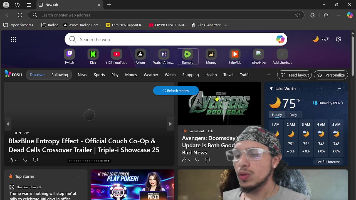Click the carousel pagination dots

click(89, 161)
